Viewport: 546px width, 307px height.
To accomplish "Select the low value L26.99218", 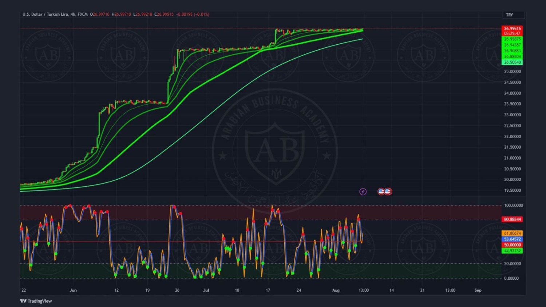I will [x=143, y=14].
